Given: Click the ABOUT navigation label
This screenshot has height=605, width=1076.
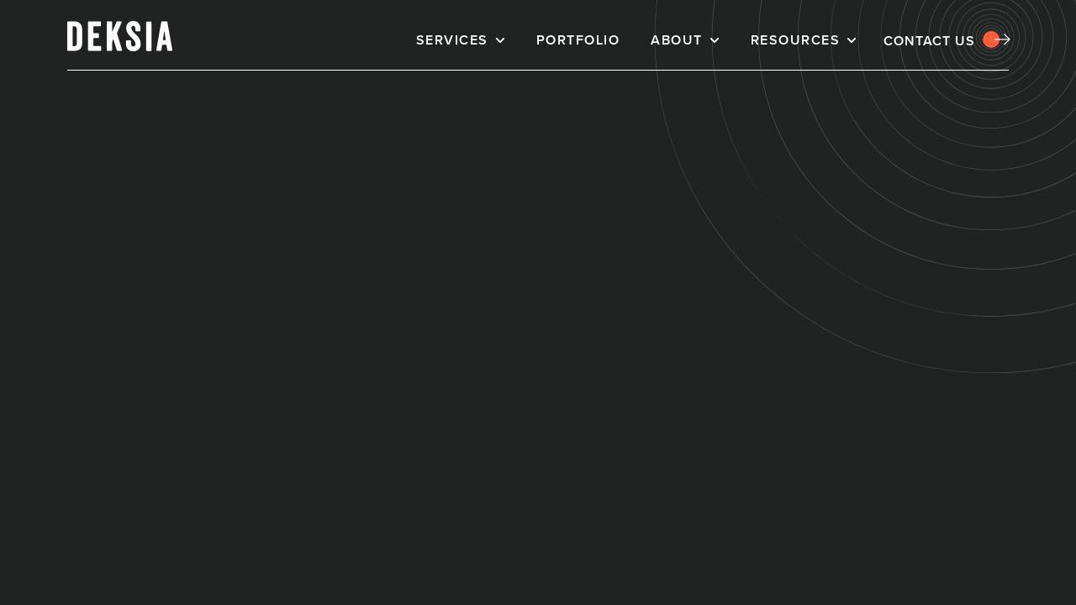Looking at the screenshot, I should point(676,40).
